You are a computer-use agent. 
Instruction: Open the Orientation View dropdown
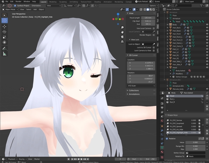point(54,6)
